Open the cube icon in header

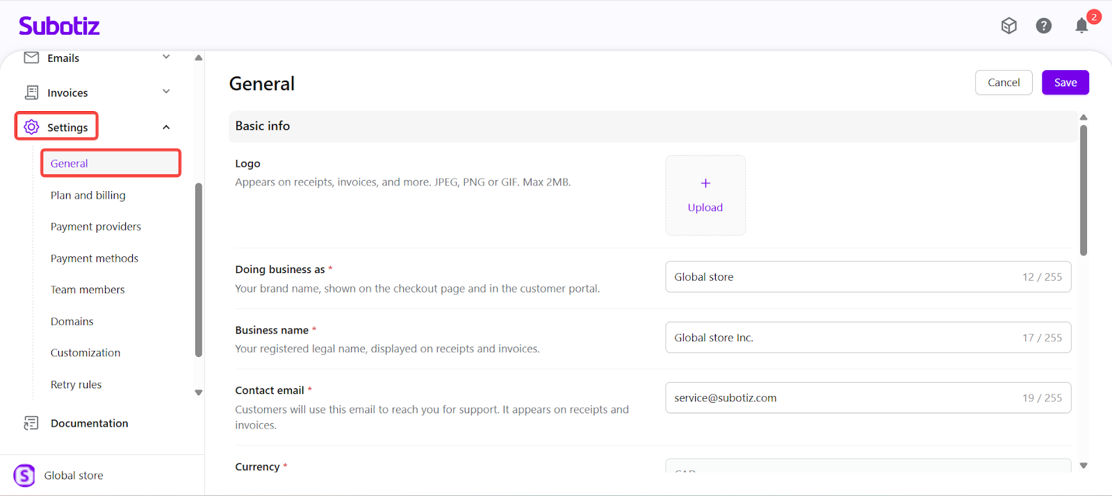pos(1008,26)
